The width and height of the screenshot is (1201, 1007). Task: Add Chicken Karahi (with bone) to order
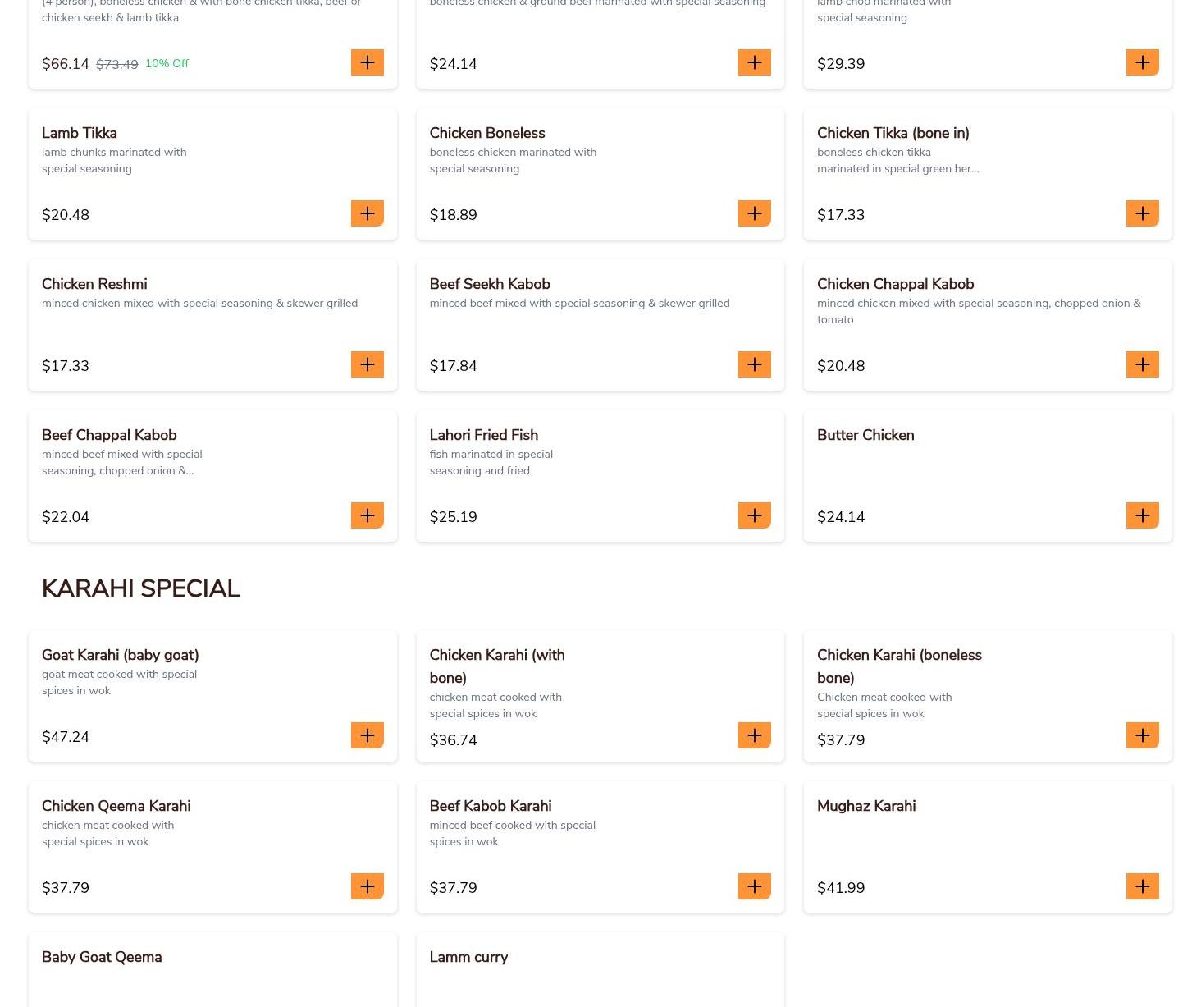[754, 735]
